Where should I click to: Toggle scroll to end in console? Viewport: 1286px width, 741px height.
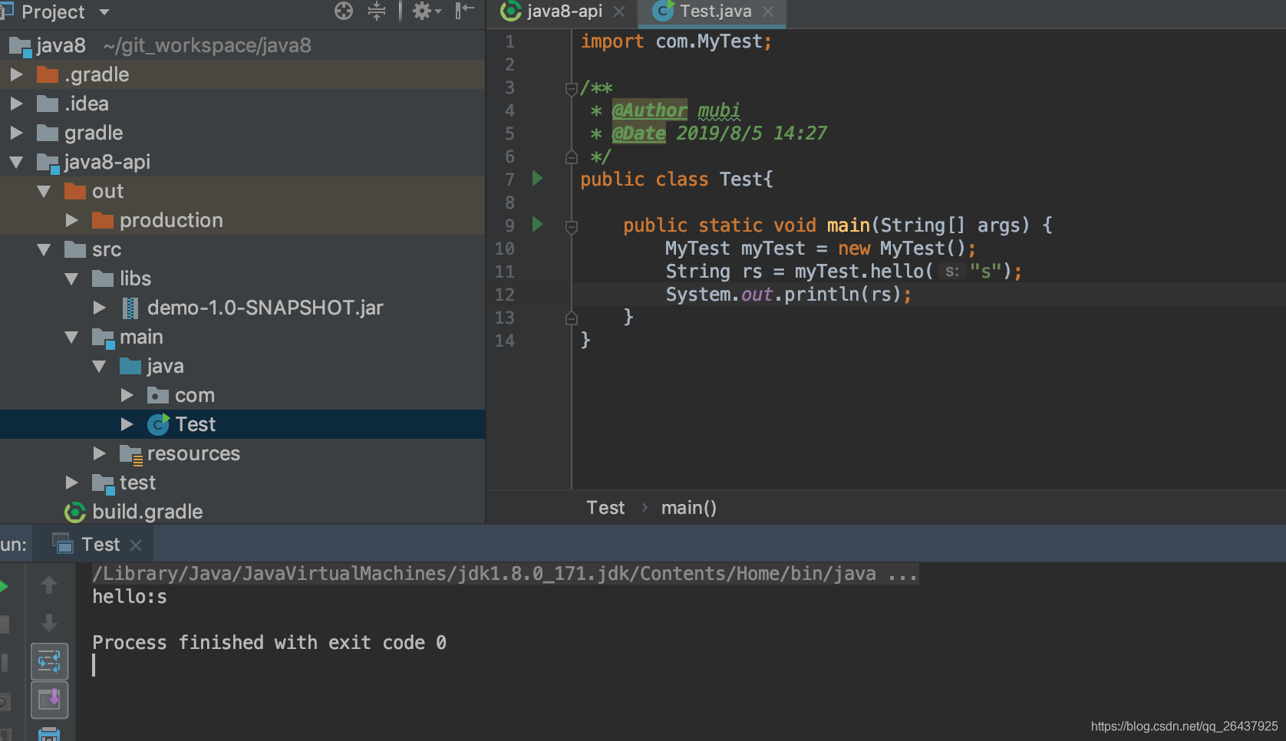tap(49, 700)
